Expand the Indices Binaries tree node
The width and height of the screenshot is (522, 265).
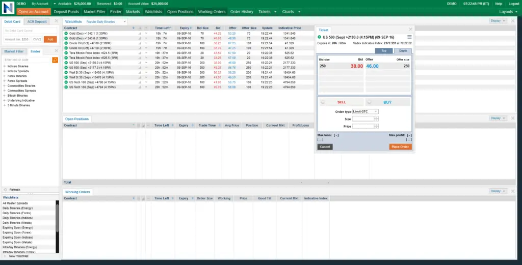4,66
